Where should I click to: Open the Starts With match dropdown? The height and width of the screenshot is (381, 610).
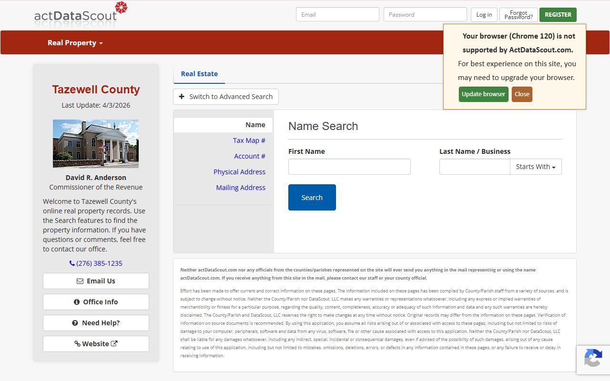536,167
